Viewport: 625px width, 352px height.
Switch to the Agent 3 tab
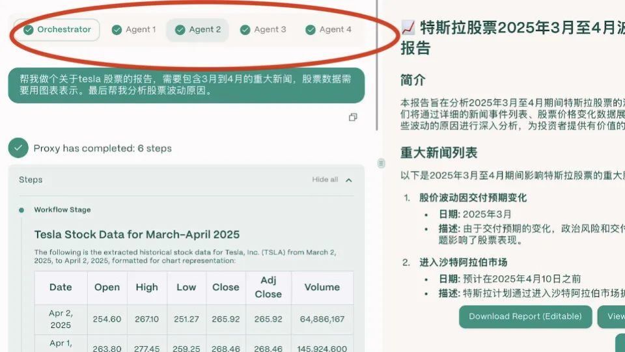tap(263, 29)
